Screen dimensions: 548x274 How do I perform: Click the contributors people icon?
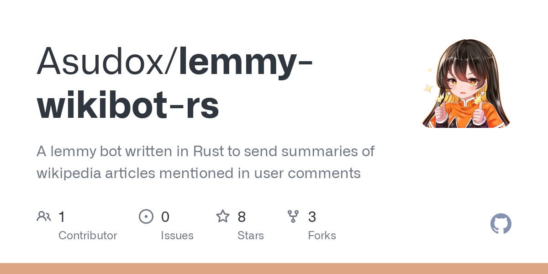click(44, 216)
